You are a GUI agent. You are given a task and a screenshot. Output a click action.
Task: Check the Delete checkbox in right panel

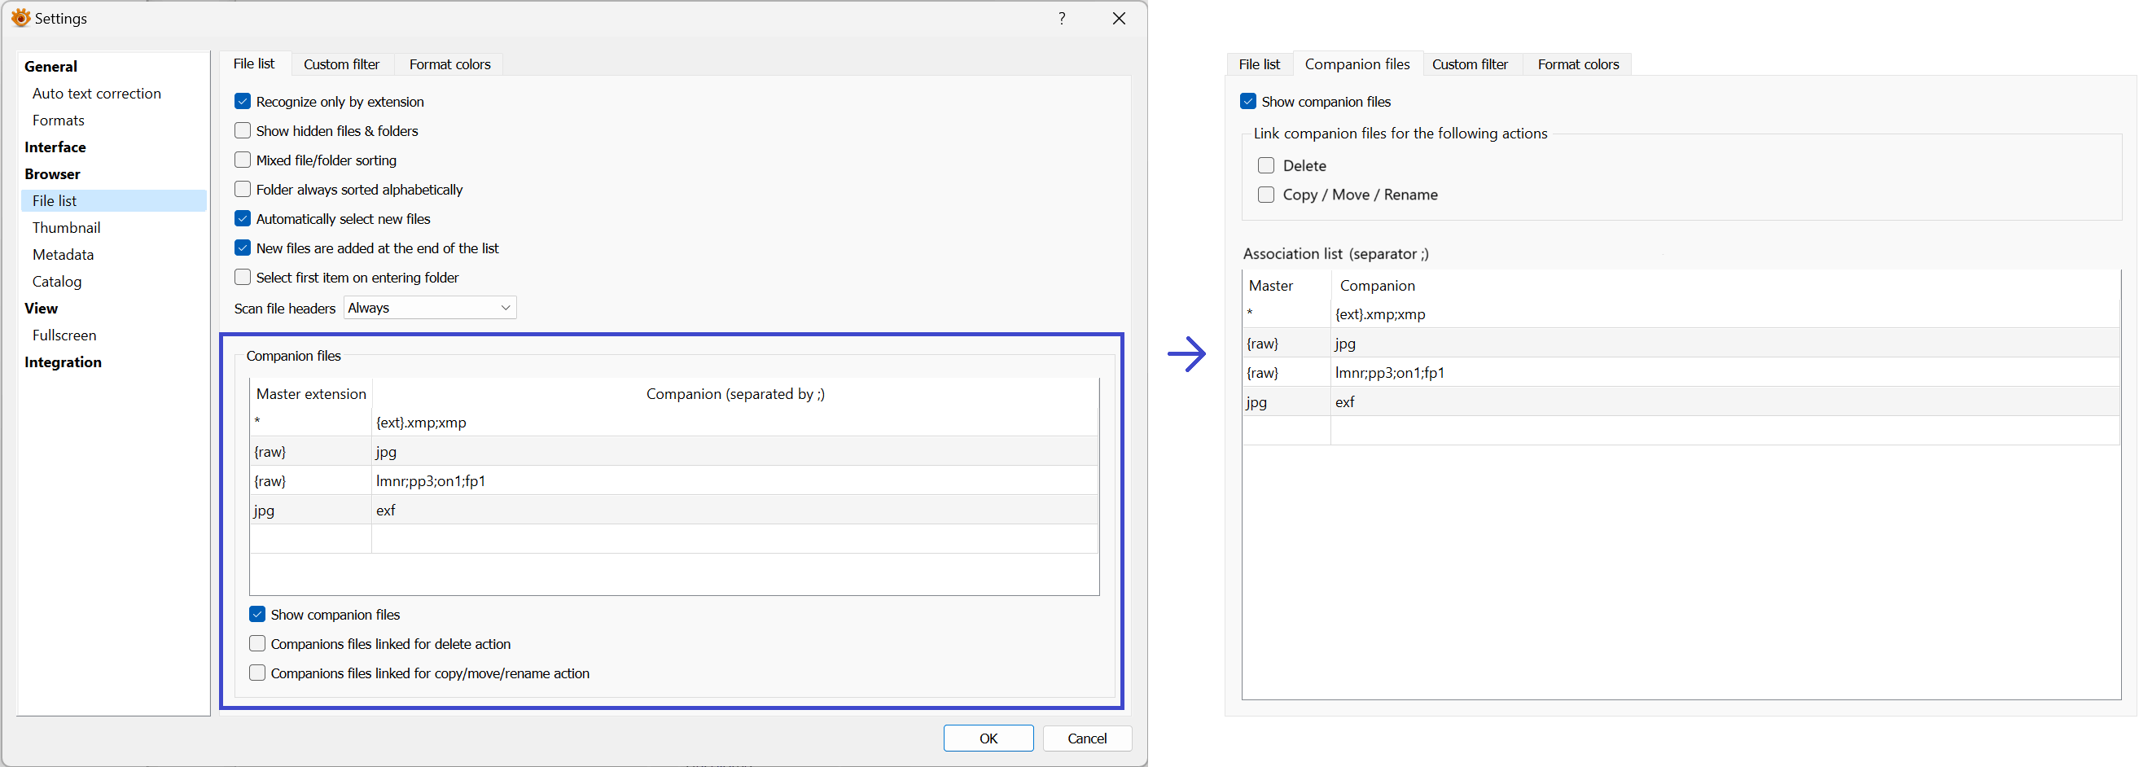(1265, 166)
